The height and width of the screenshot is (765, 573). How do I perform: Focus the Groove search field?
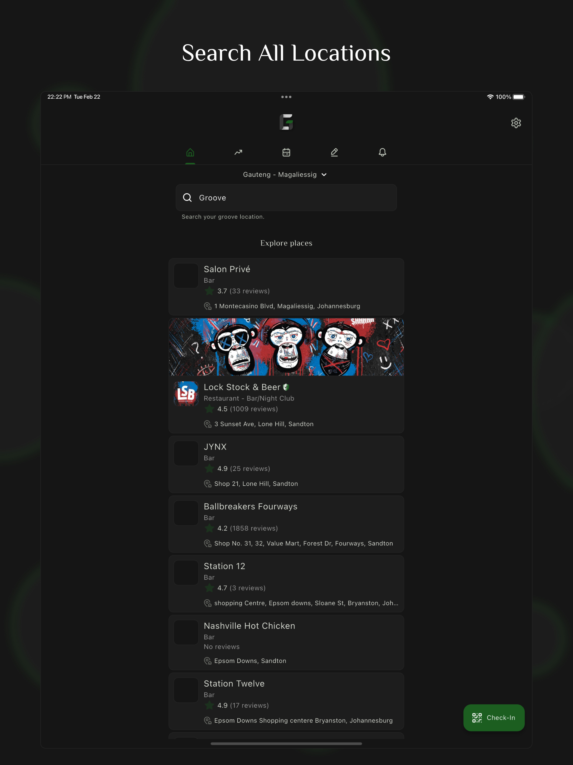click(286, 197)
